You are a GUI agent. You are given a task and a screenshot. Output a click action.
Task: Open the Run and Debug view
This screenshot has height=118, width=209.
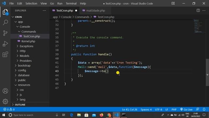(5, 44)
